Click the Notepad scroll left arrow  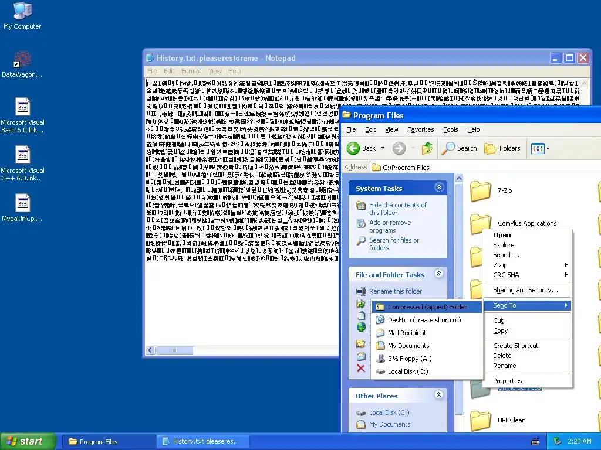(x=150, y=350)
